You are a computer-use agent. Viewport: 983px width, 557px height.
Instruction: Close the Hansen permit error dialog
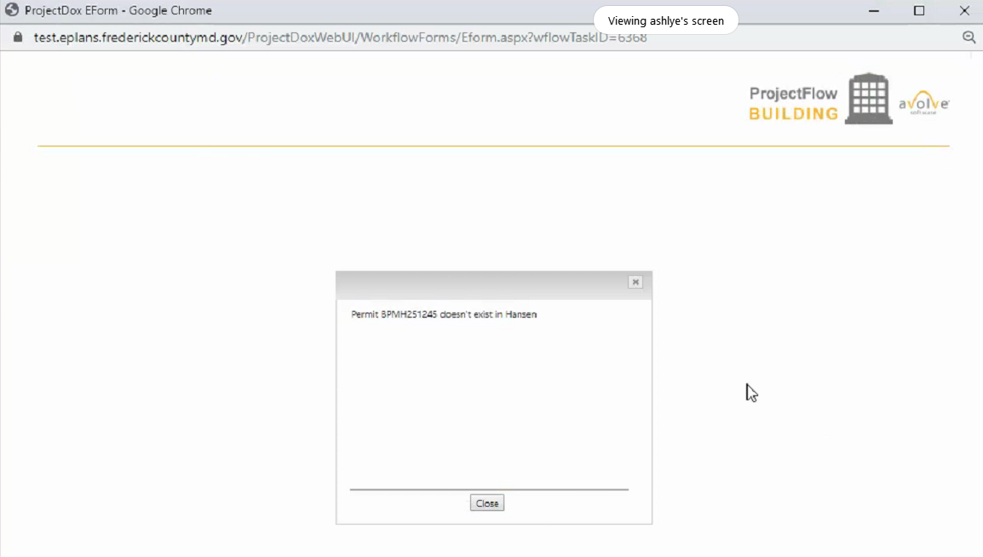click(487, 503)
